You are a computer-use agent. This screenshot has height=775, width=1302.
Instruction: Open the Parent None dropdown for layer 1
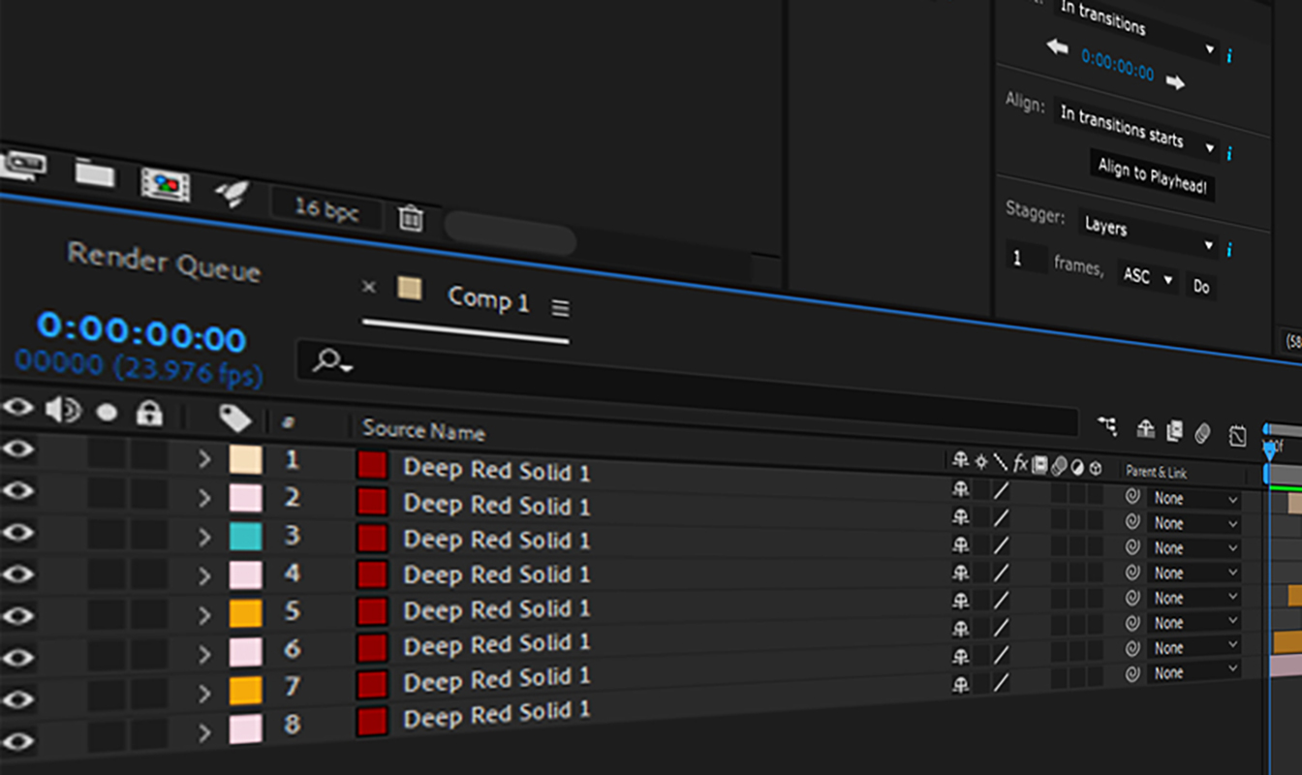1193,499
